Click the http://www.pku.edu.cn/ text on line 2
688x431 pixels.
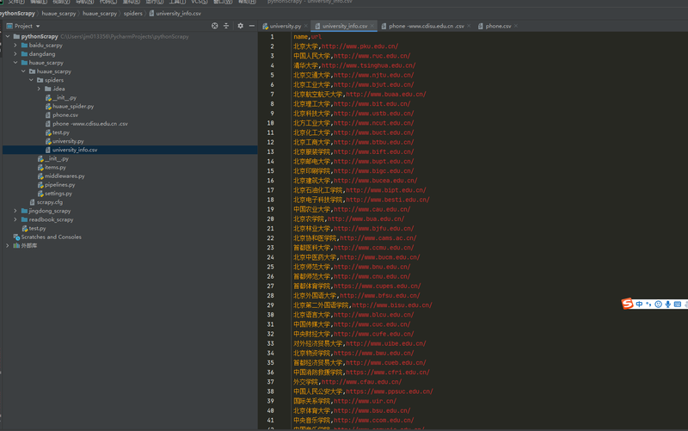(x=359, y=46)
